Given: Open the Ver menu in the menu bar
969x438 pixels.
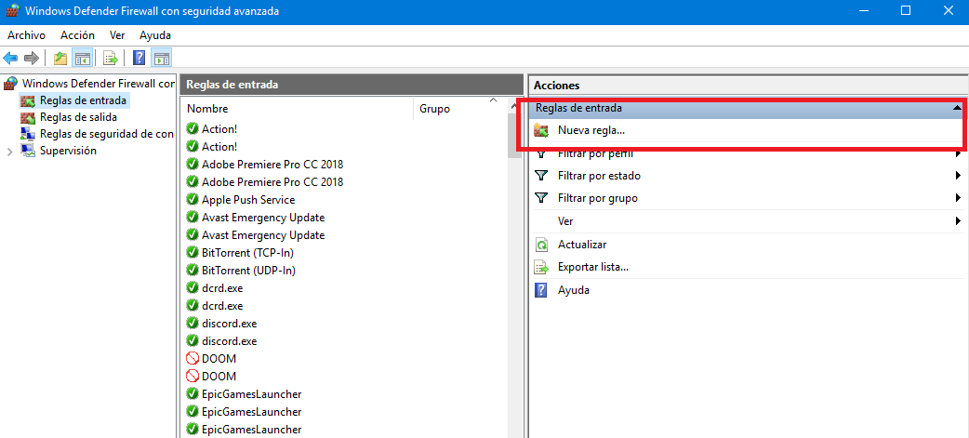Looking at the screenshot, I should 117,35.
